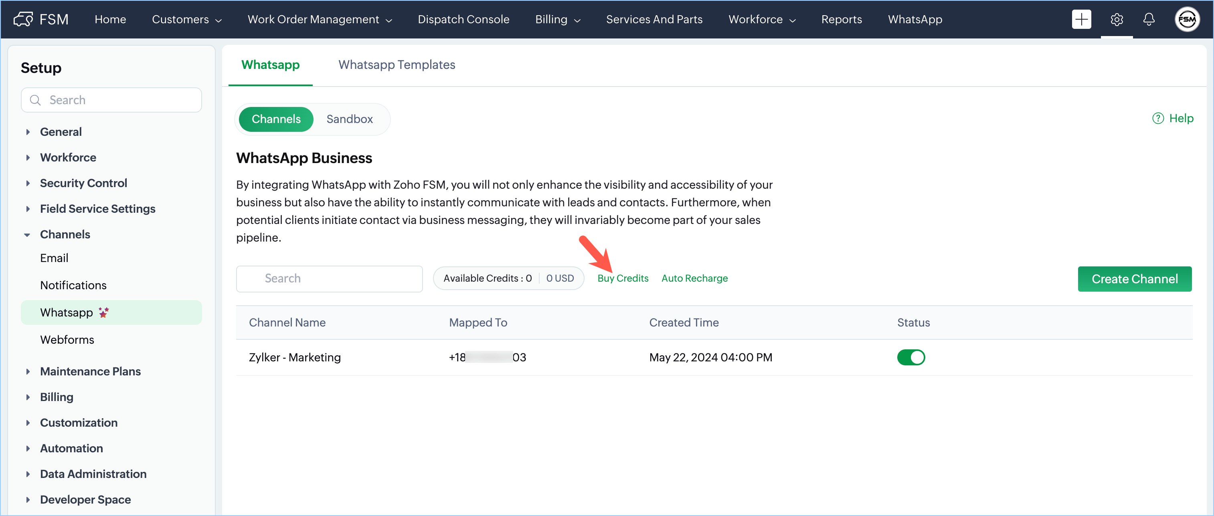Click the setup search magnifier icon

35,100
